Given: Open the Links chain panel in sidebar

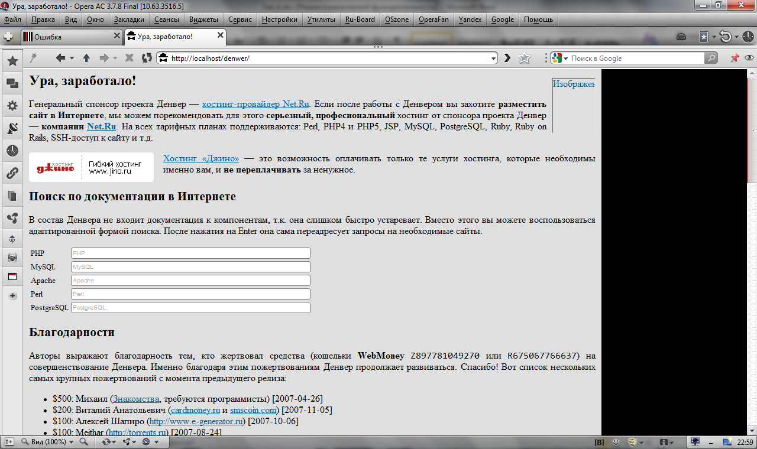Looking at the screenshot, I should (12, 173).
